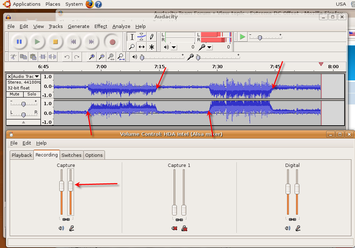Click the Pause transport button in Audacity

[19, 42]
